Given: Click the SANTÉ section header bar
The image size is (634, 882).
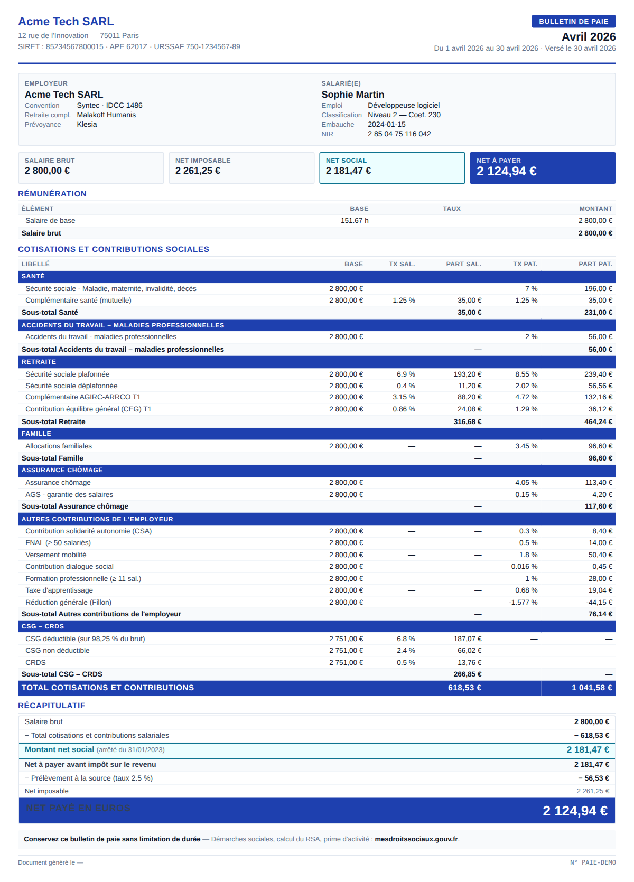Looking at the screenshot, I should coord(317,276).
